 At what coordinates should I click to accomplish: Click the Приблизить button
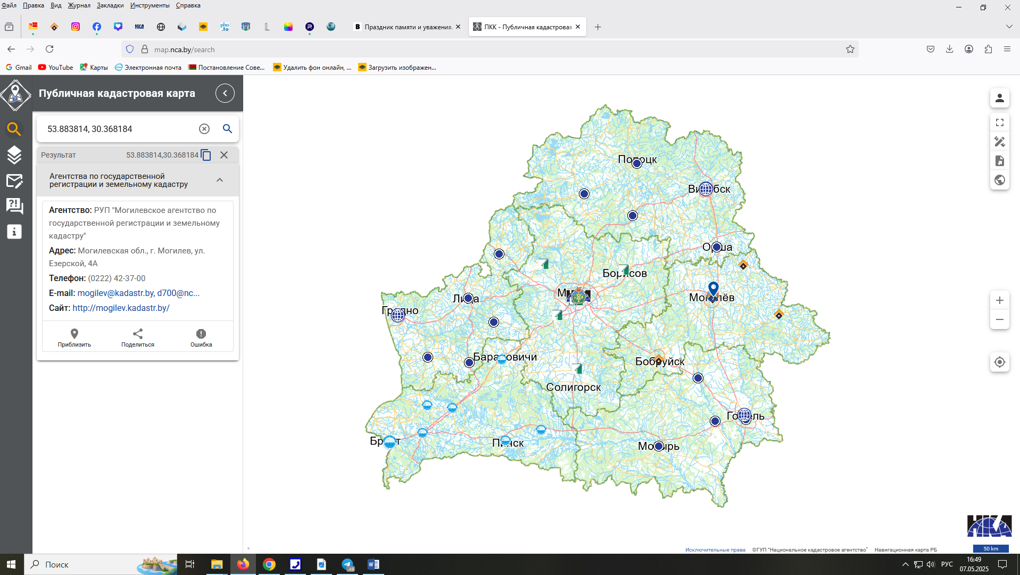click(74, 338)
